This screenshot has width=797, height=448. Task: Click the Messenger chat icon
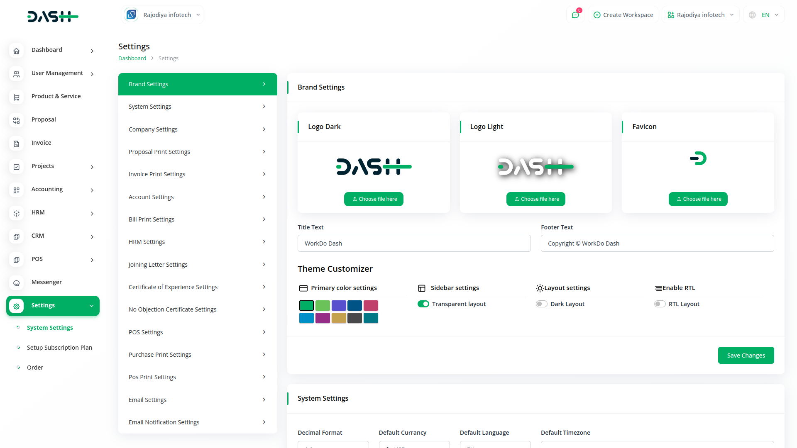16,283
